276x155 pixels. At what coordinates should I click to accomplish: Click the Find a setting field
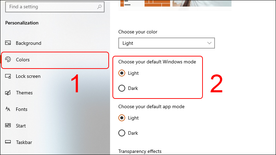tap(55, 7)
